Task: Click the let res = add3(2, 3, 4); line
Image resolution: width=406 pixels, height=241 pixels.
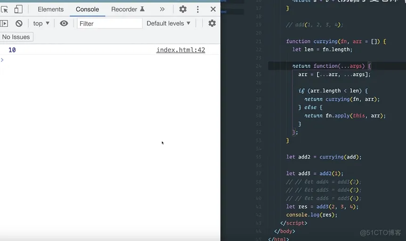Action: tap(322, 207)
